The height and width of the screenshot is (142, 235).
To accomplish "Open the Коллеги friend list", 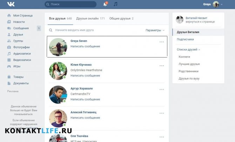I will coord(184,57).
